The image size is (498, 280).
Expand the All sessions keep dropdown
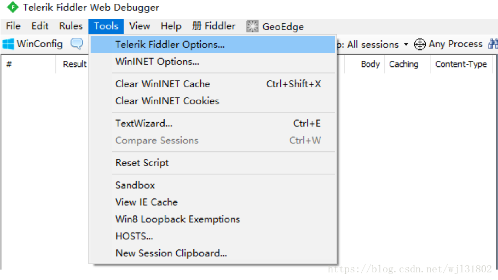406,44
